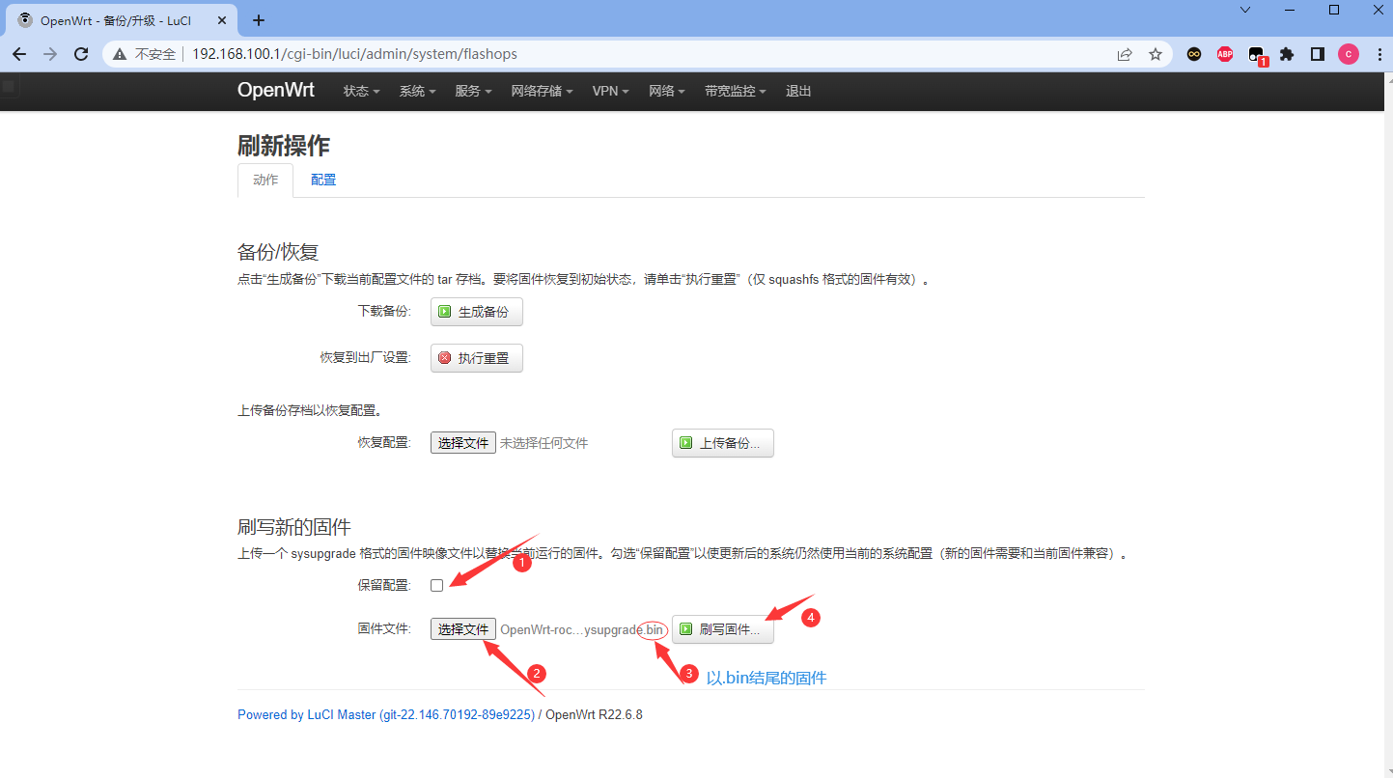Click the 生成备份 button
The height and width of the screenshot is (778, 1393).
(x=477, y=312)
